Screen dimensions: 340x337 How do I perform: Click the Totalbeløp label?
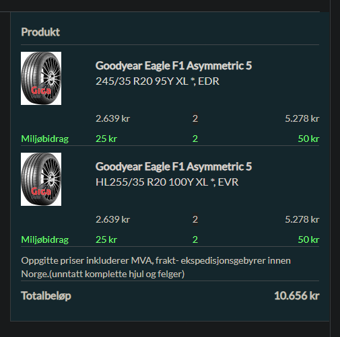click(x=46, y=296)
